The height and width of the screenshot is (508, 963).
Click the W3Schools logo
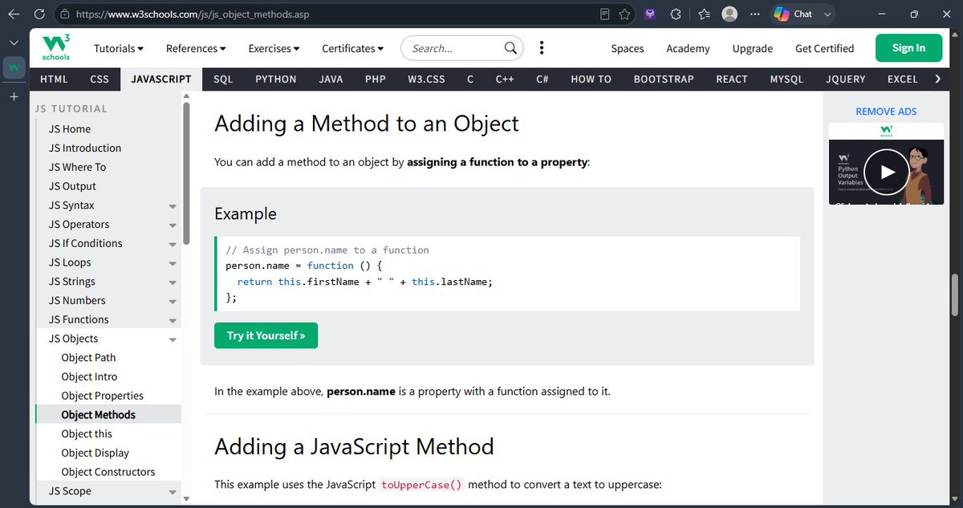click(56, 48)
